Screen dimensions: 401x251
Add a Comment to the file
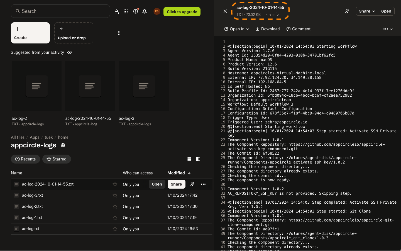coord(299,29)
